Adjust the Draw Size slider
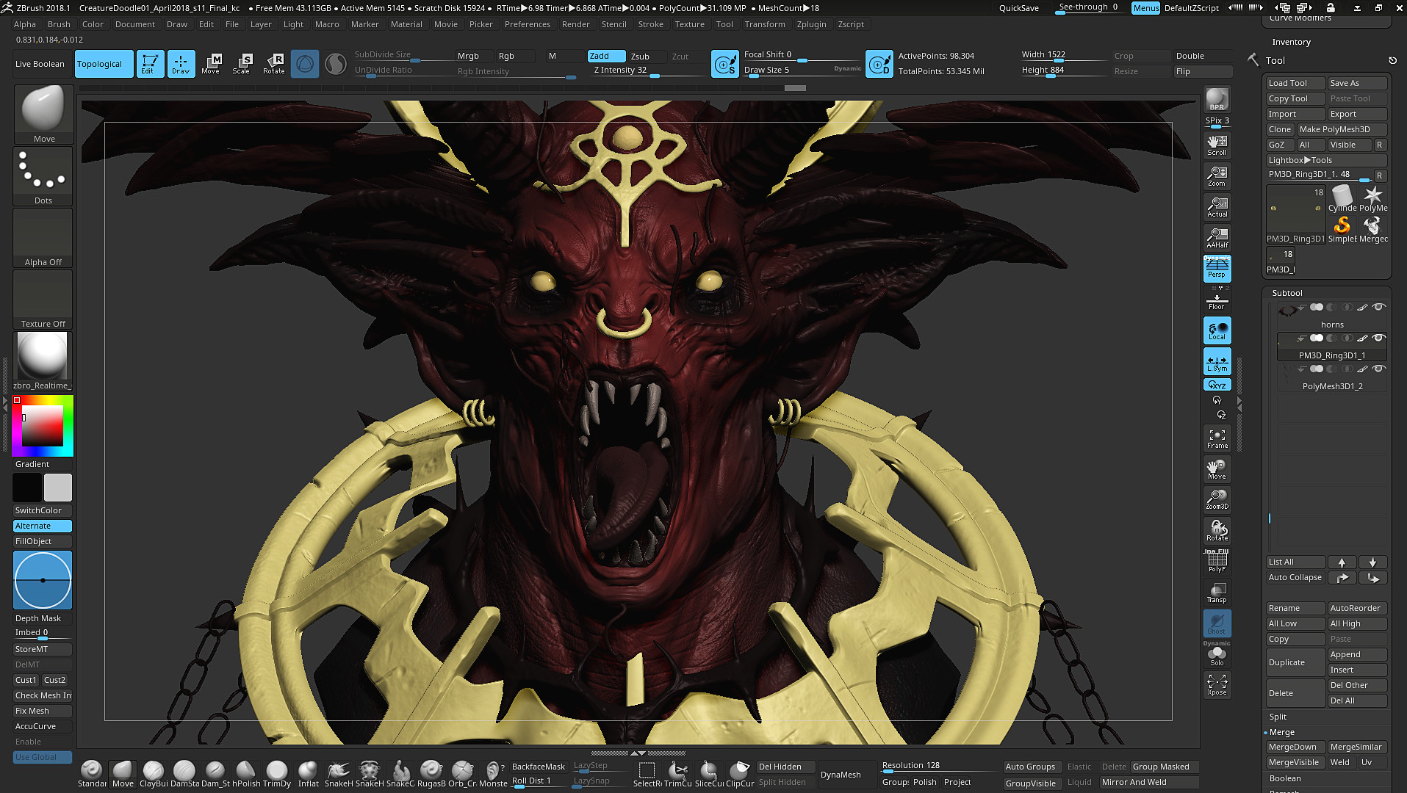This screenshot has height=793, width=1407. click(802, 70)
